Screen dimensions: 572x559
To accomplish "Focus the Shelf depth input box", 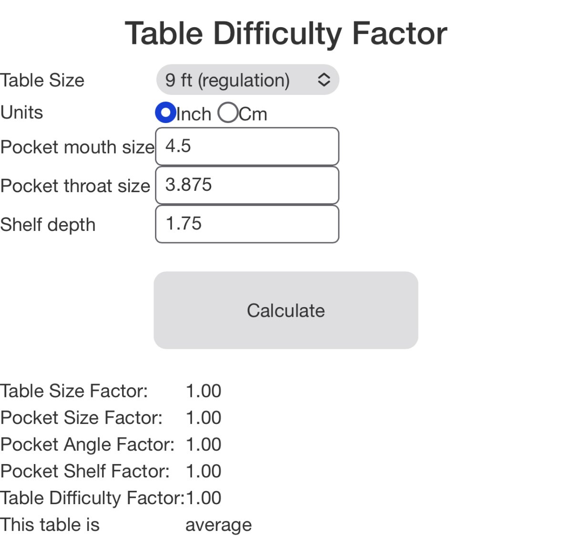I will (247, 224).
